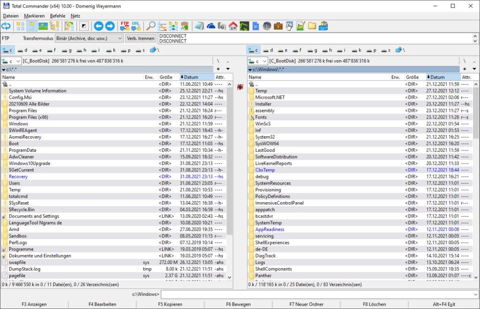This screenshot has width=480, height=309.
Task: Select the totalcmd folder in left panel
Action: [113, 196]
